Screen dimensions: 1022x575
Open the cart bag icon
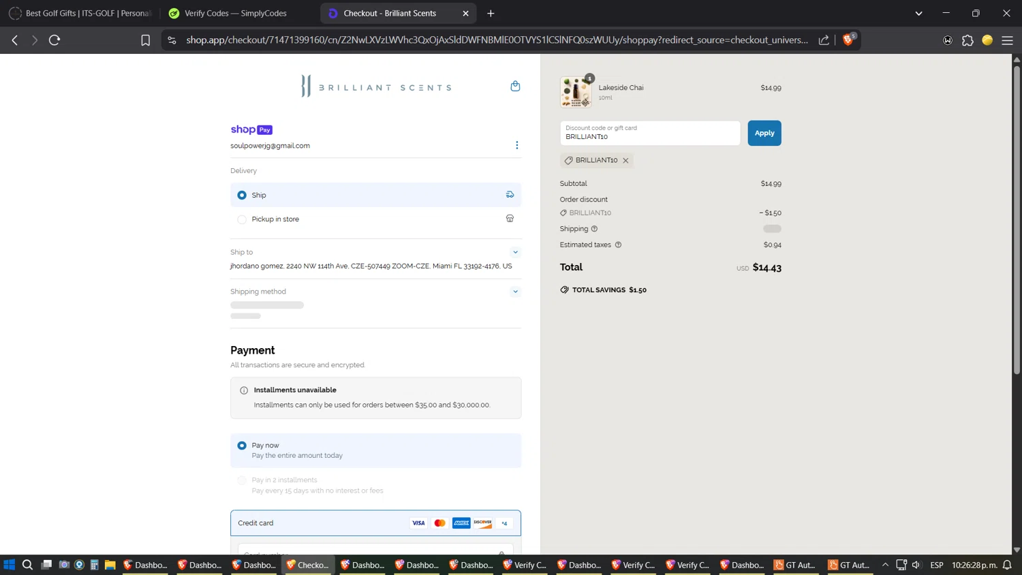[x=515, y=86]
